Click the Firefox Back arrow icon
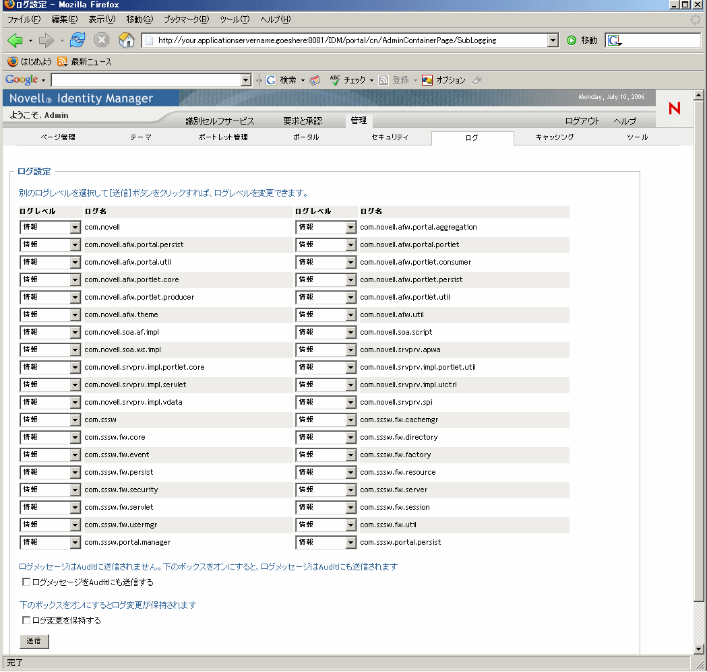This screenshot has height=672, width=707. click(15, 40)
